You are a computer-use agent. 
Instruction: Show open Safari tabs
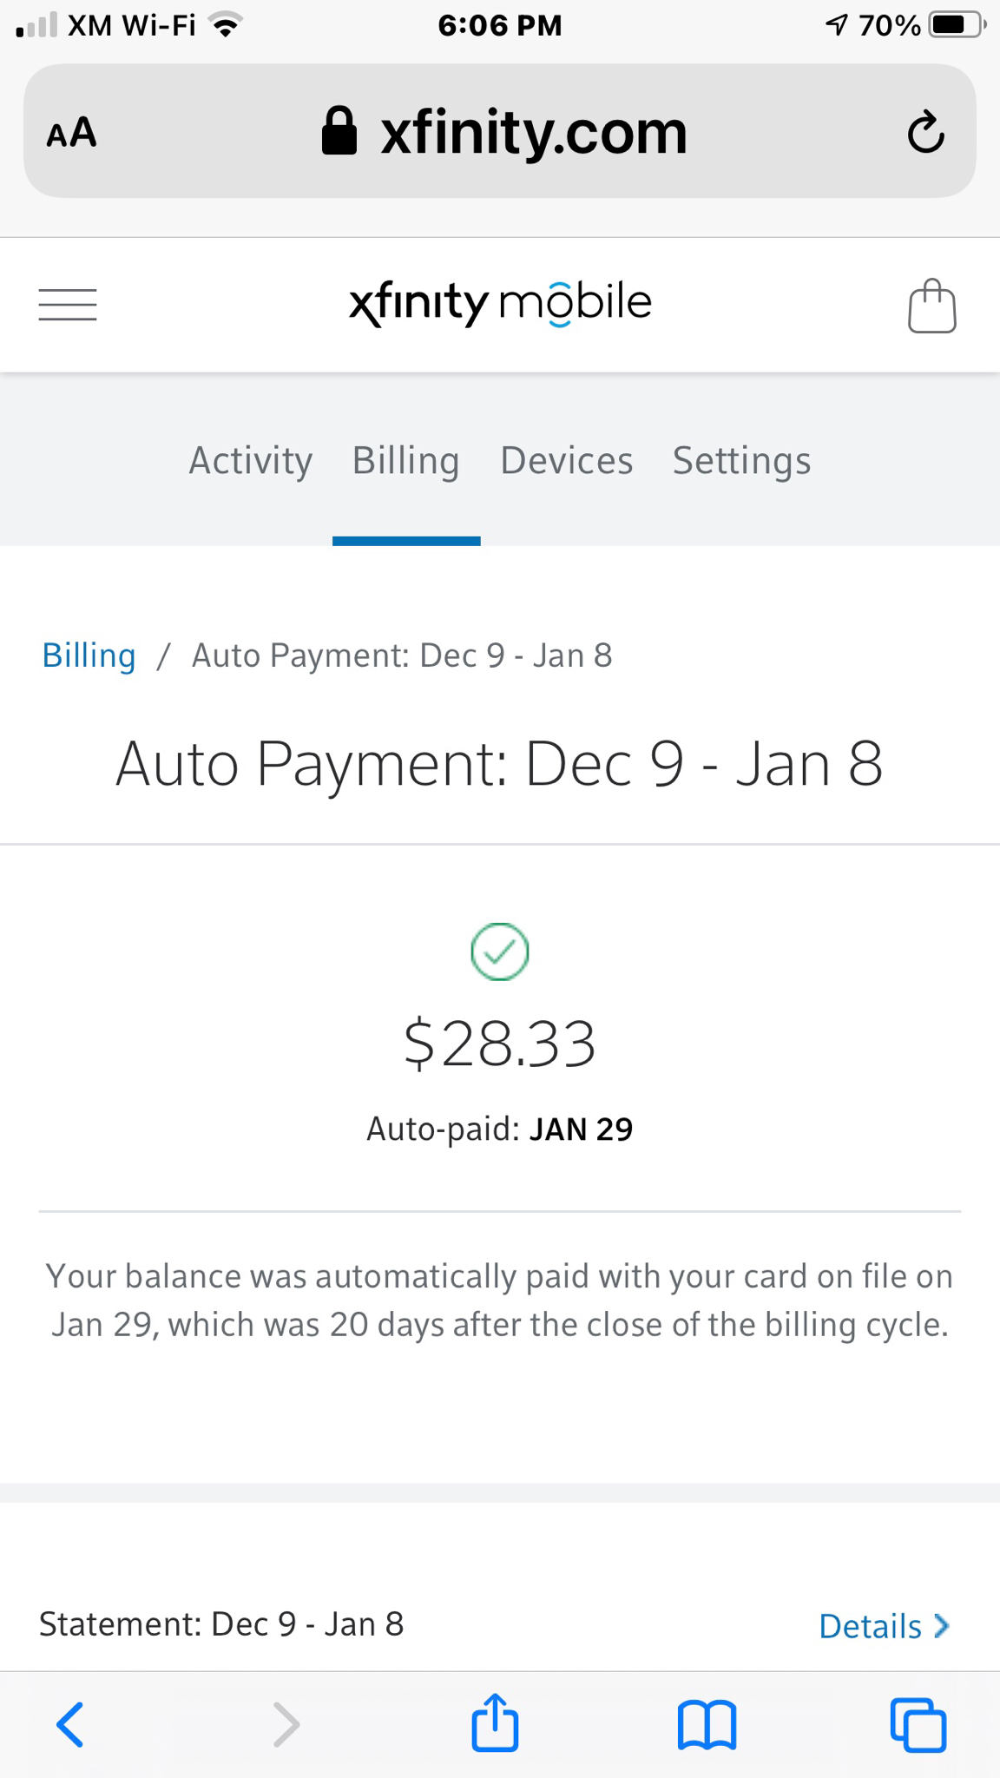coord(918,1724)
